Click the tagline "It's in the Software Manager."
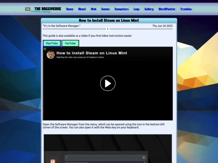This screenshot has width=218, height=163. pyautogui.click(x=61, y=26)
